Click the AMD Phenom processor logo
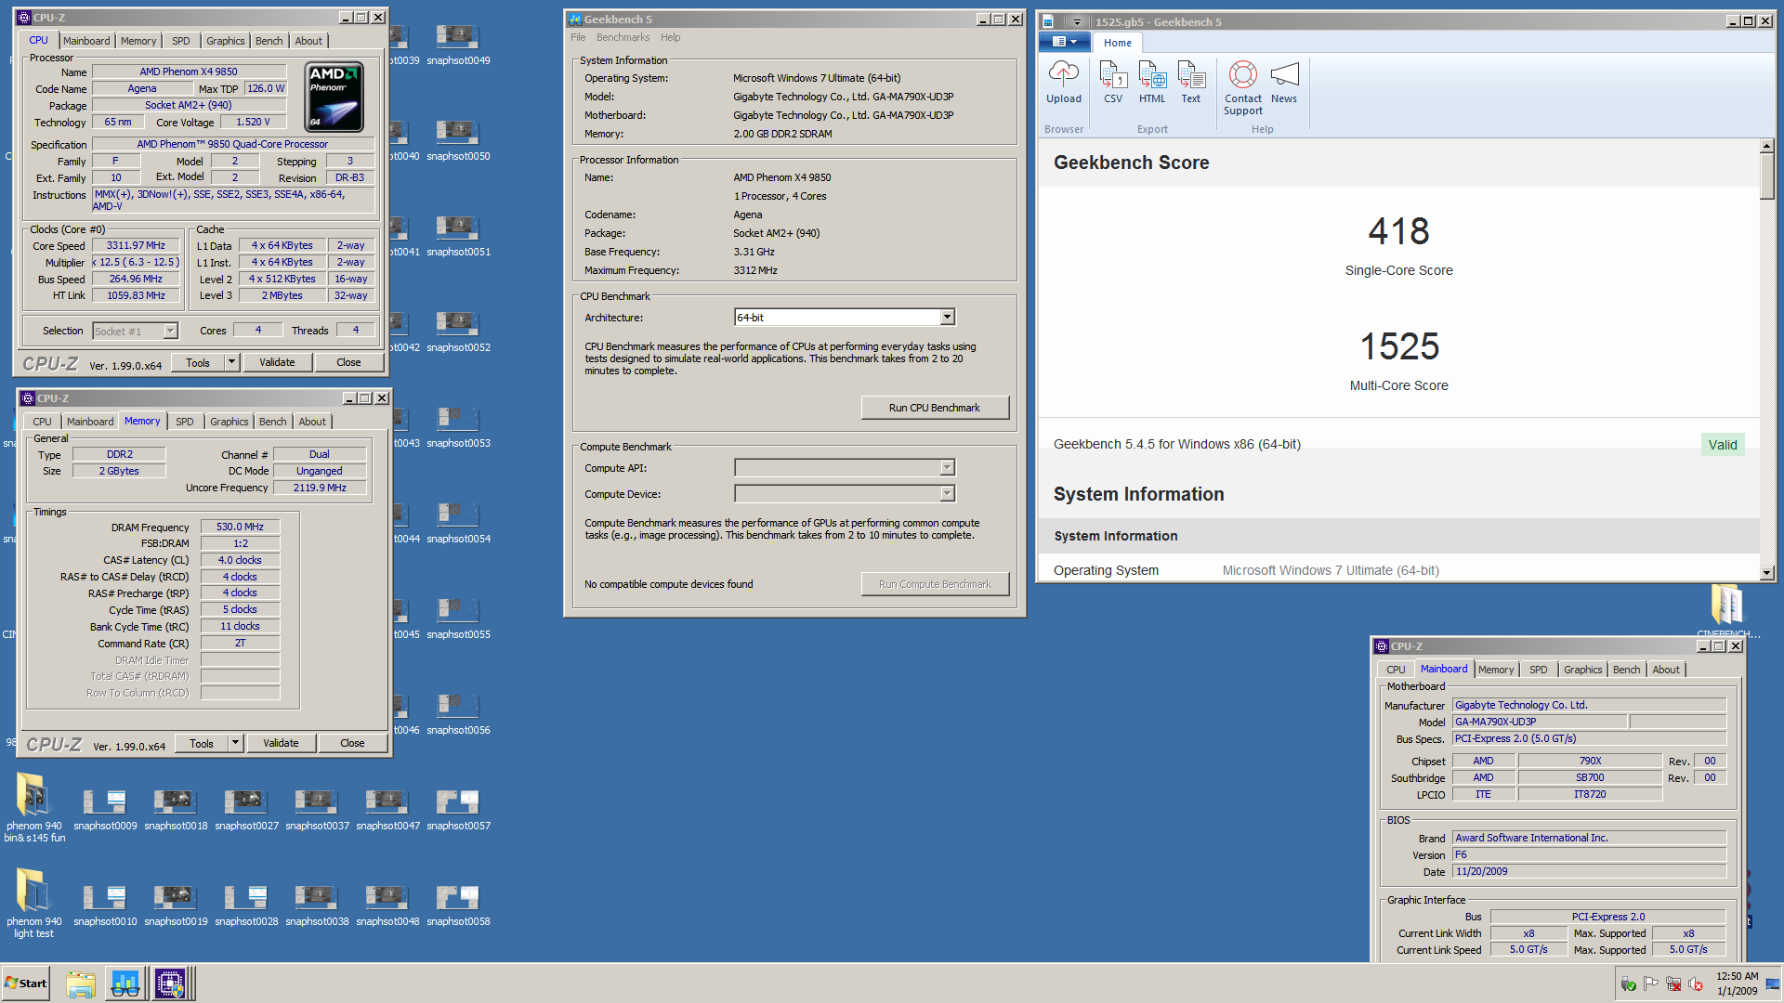This screenshot has width=1784, height=1003. click(334, 98)
